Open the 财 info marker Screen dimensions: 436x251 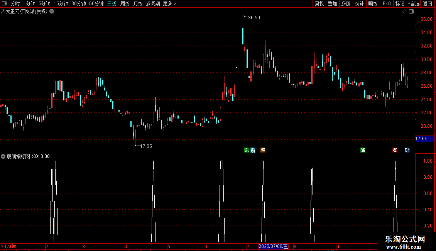pos(407,150)
